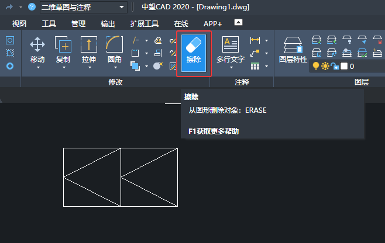This screenshot has width=385, height=243.
Task: Open the 管理 ribbon tab
Action: point(78,24)
